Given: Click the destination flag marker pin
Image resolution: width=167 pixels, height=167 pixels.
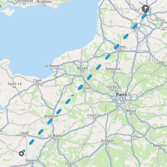Looking at the screenshot, I should pyautogui.click(x=145, y=9).
